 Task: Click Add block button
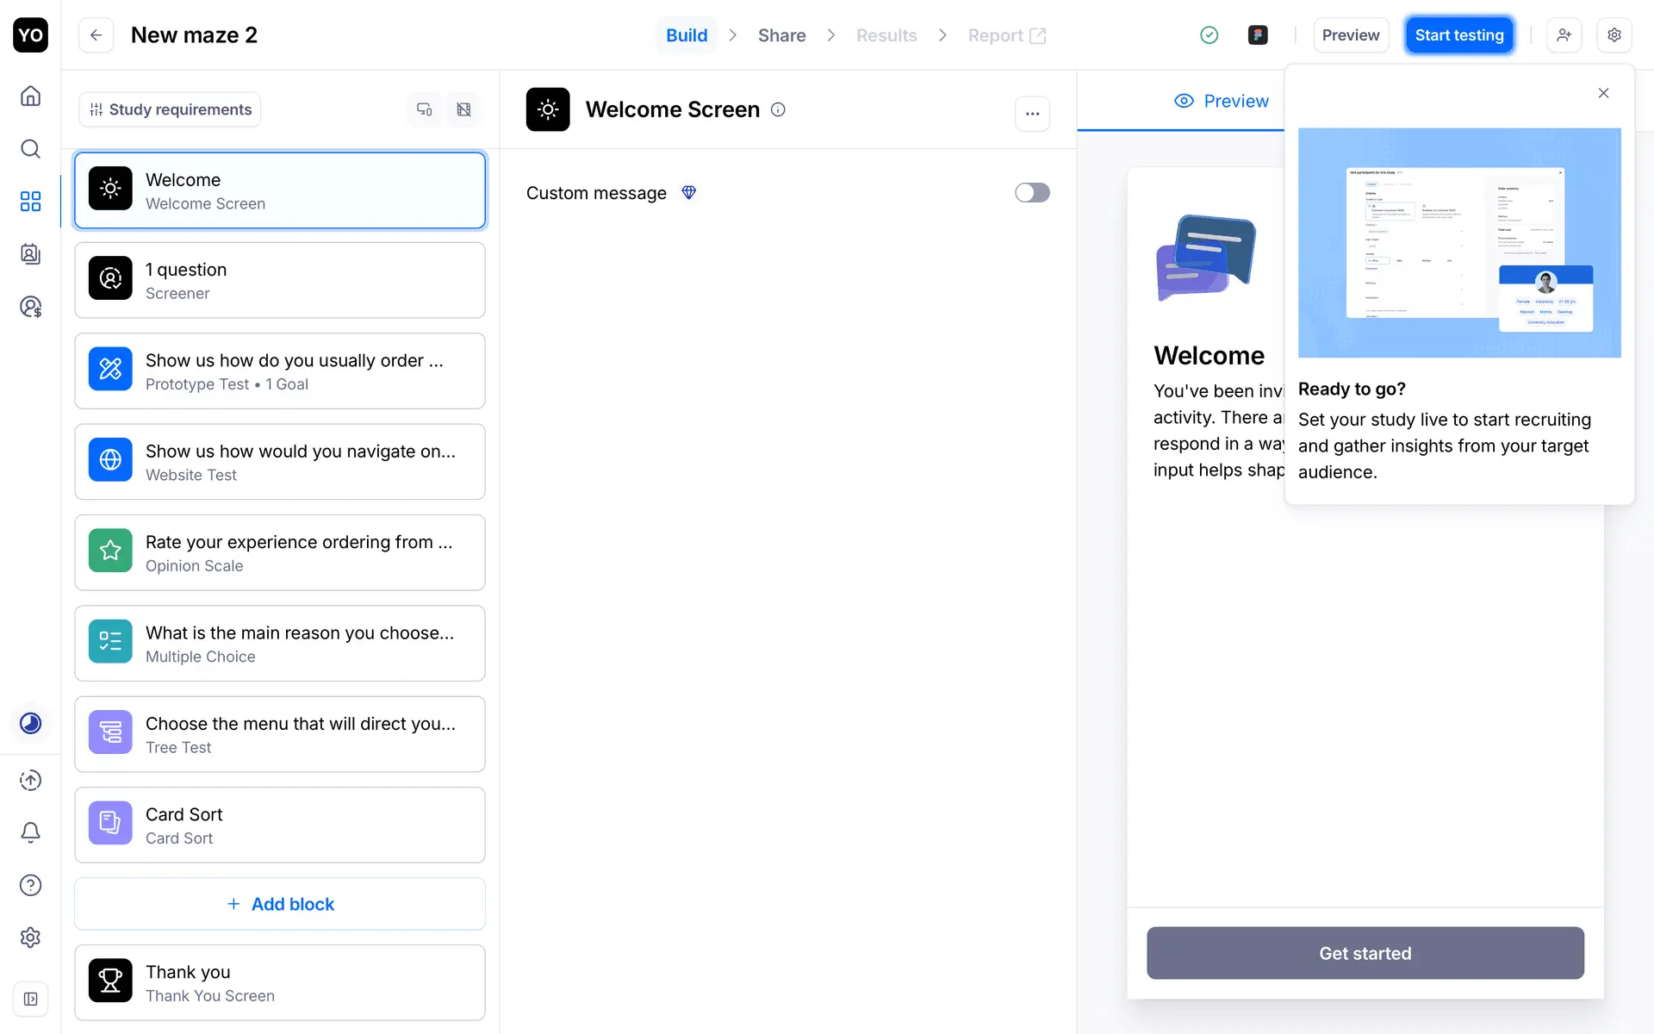point(280,904)
